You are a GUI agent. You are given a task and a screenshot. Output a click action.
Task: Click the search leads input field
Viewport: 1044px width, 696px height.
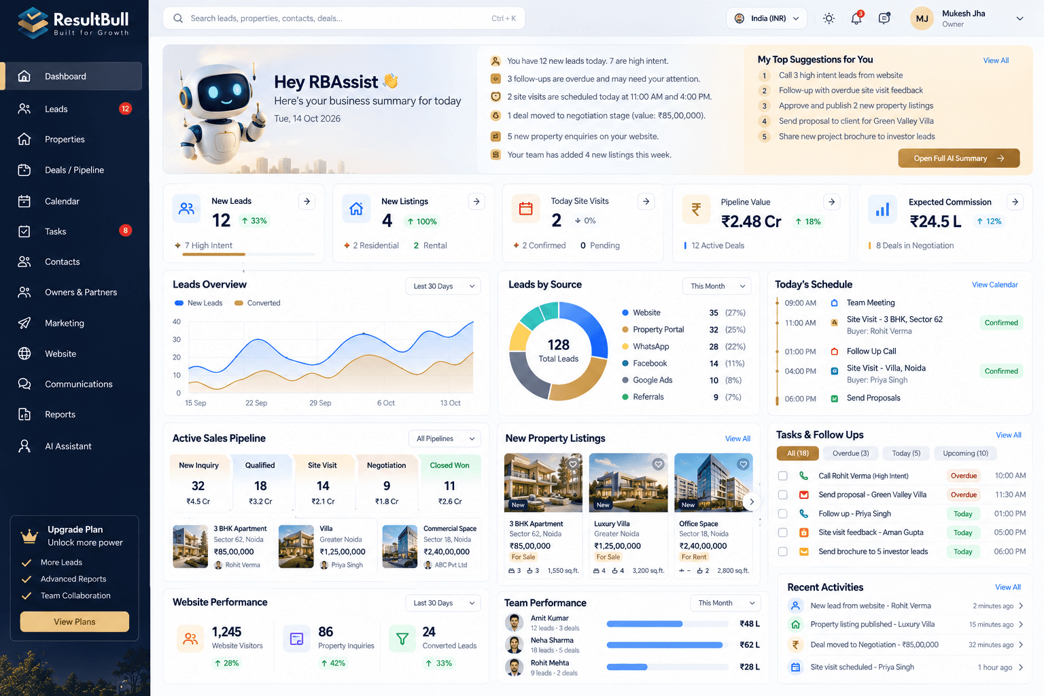click(x=344, y=18)
